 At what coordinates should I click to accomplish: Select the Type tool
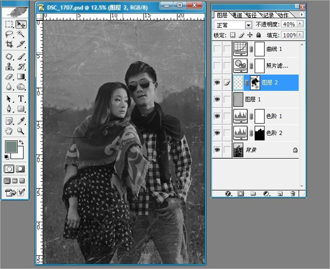click(x=21, y=99)
